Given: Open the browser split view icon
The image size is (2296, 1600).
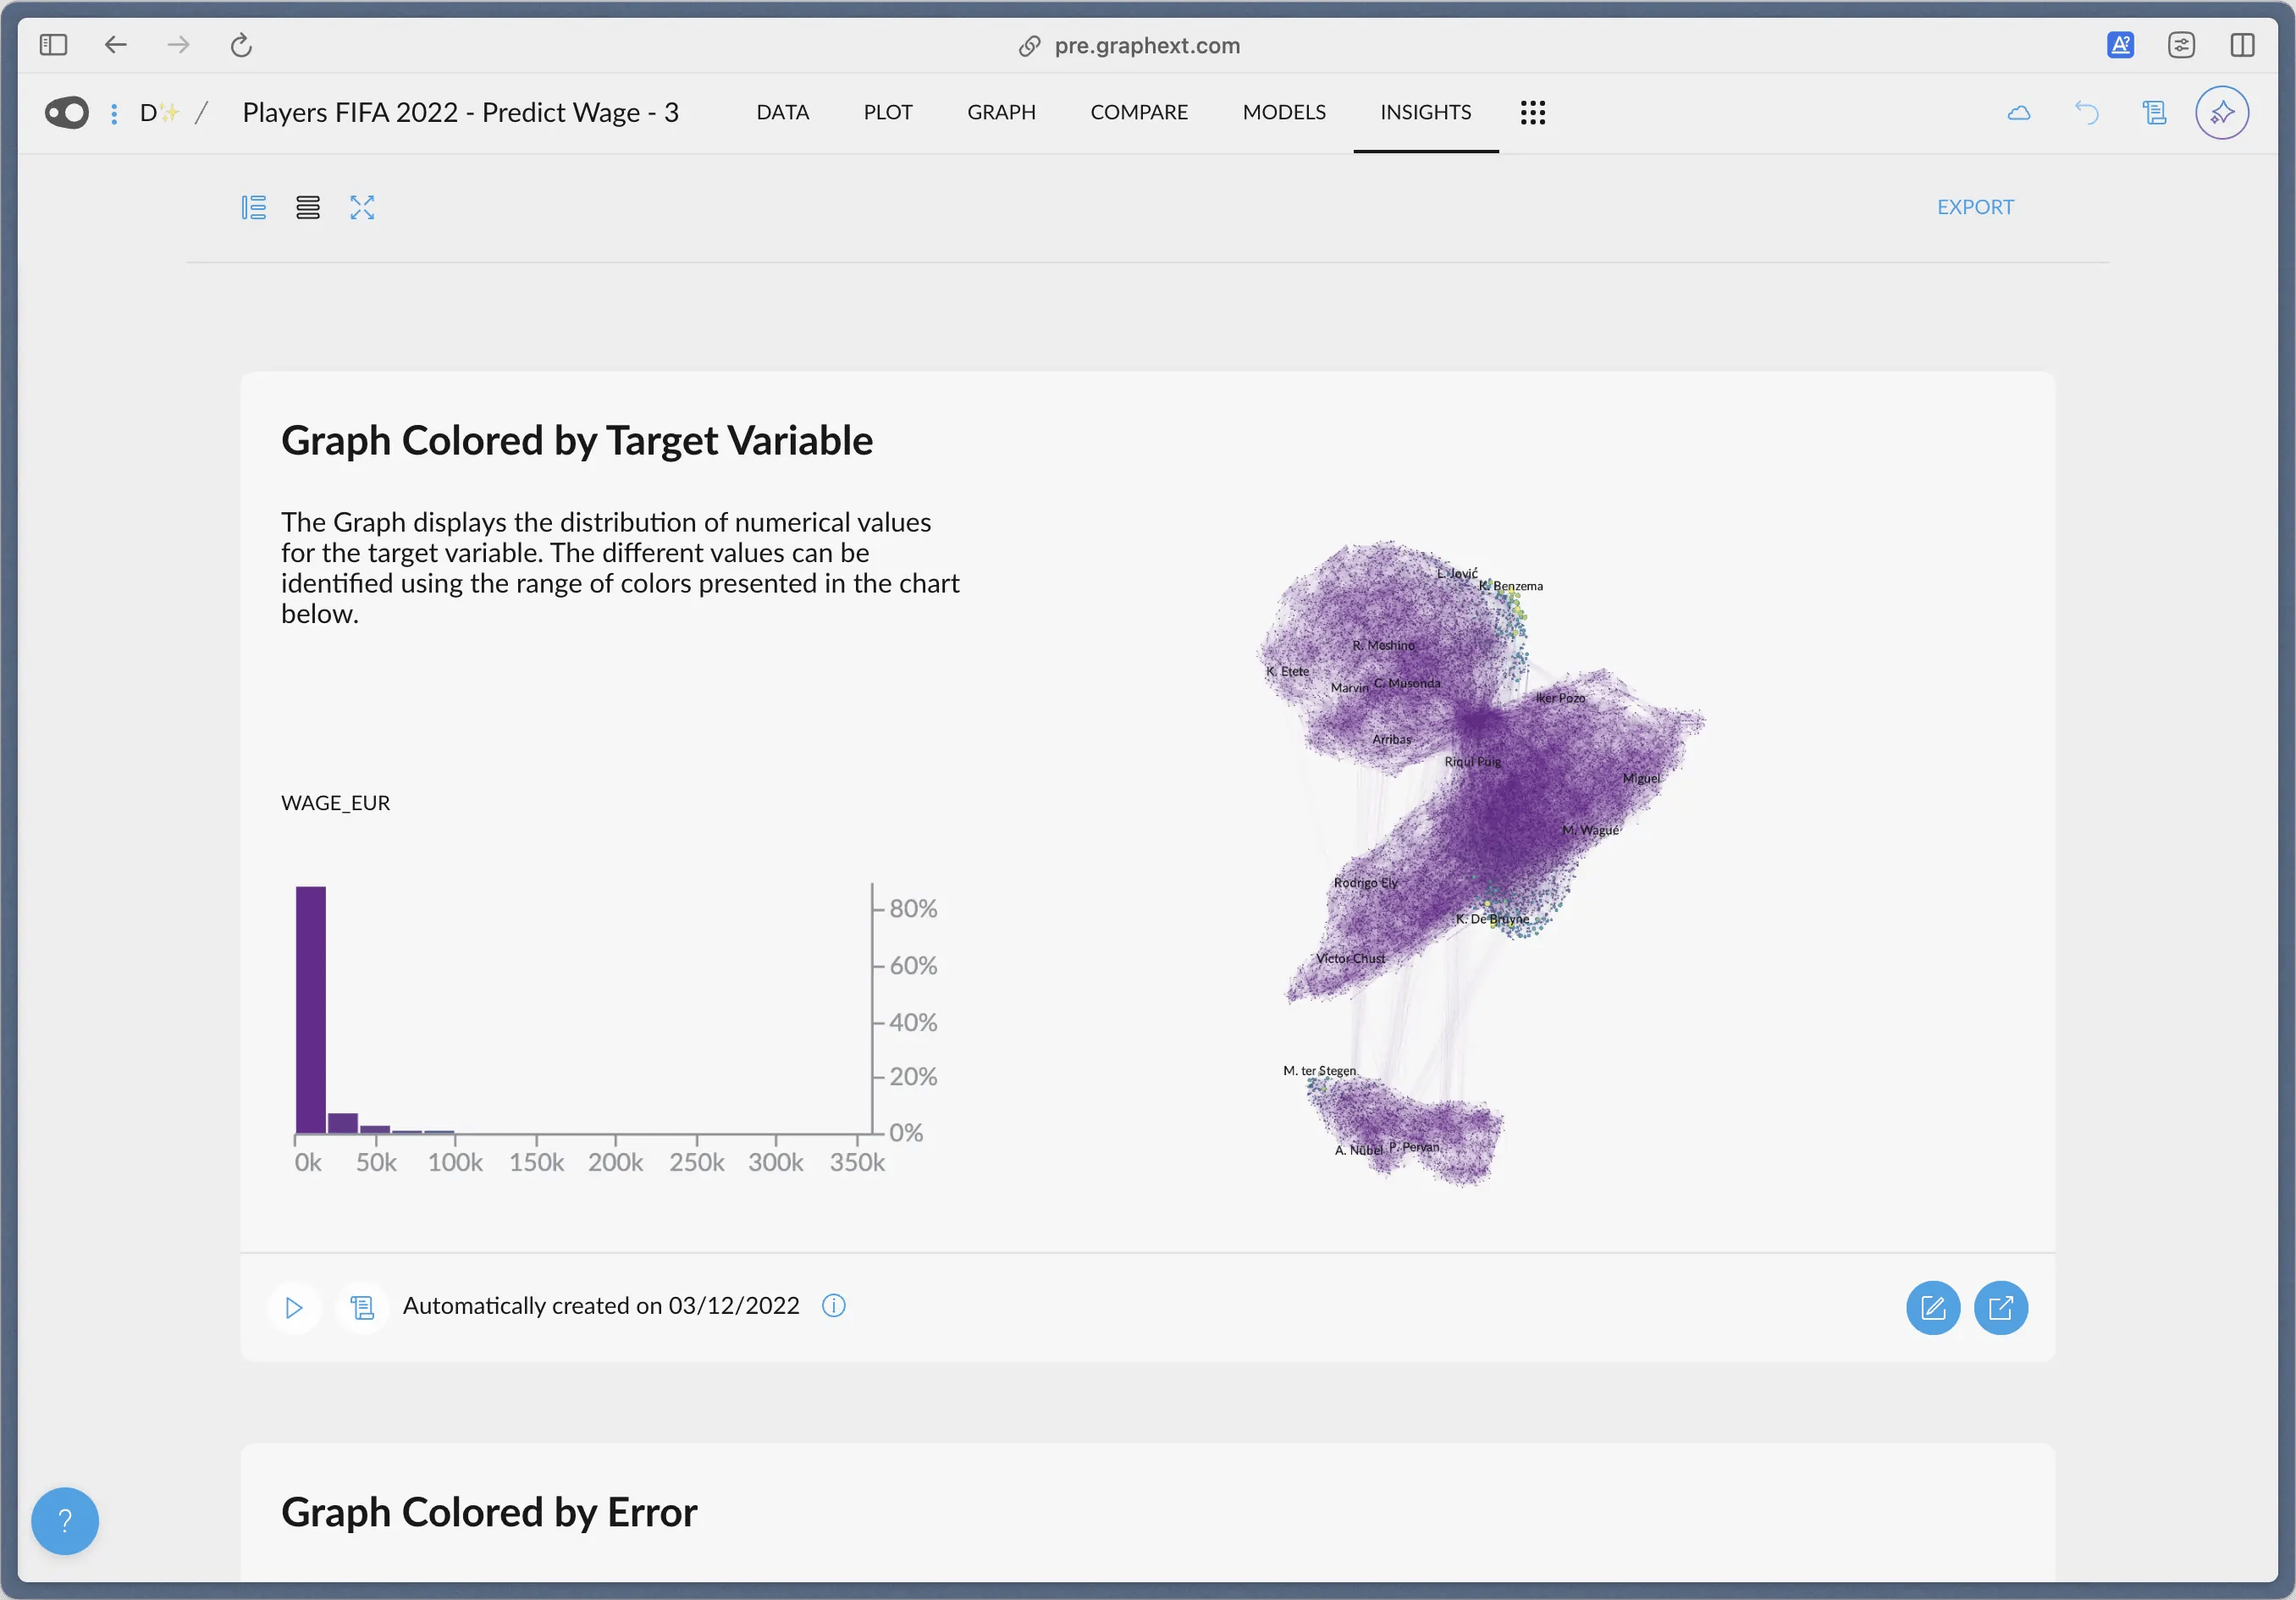Looking at the screenshot, I should (x=2242, y=45).
